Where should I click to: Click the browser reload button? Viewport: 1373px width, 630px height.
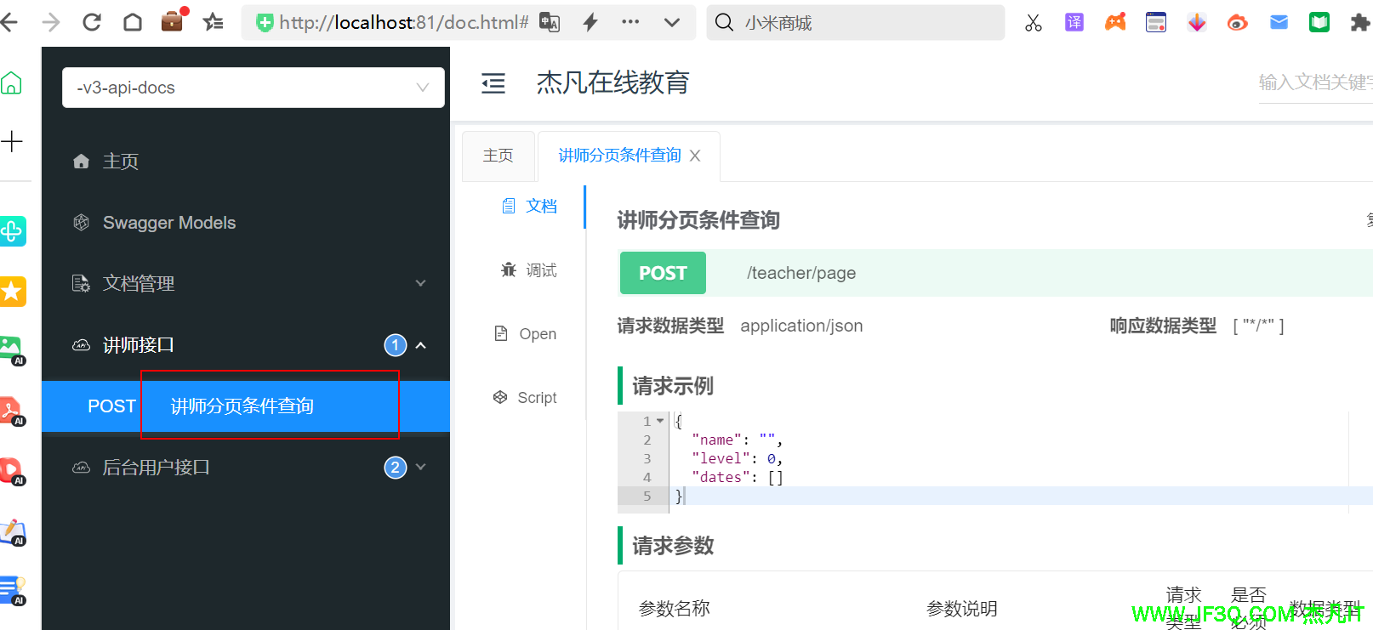click(x=92, y=22)
